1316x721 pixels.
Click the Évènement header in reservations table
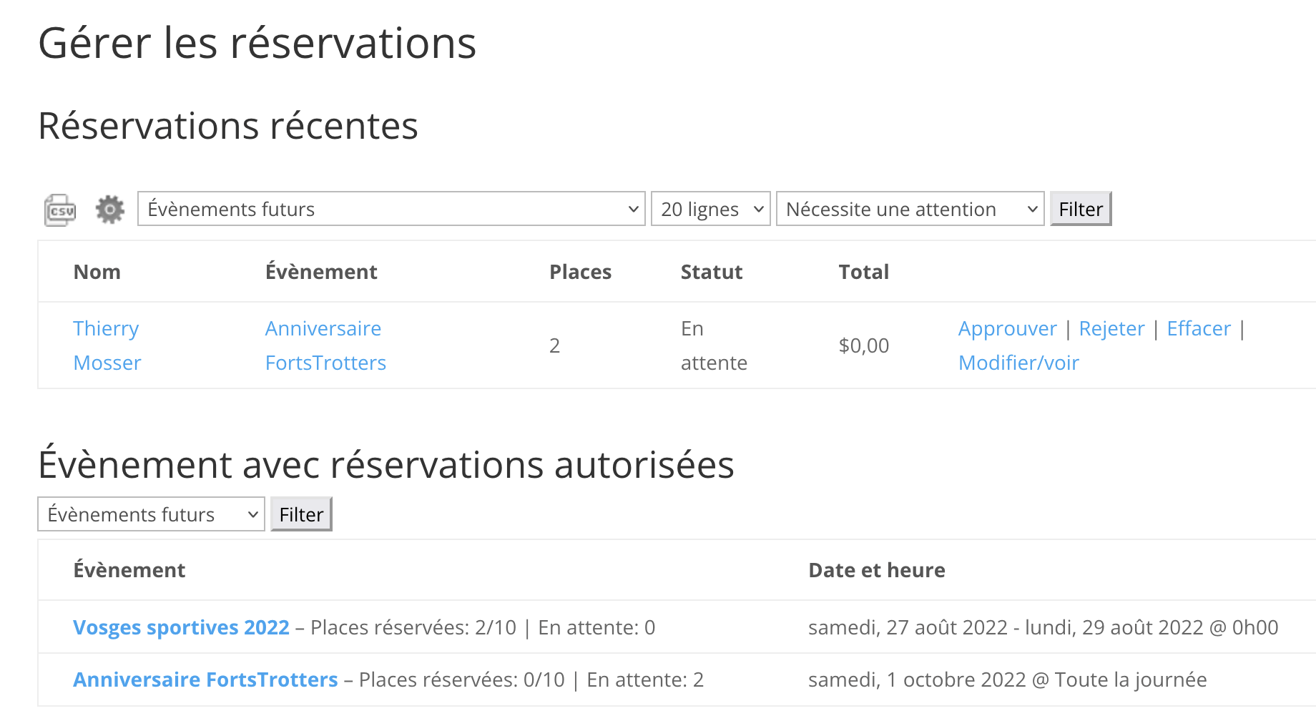pyautogui.click(x=321, y=272)
